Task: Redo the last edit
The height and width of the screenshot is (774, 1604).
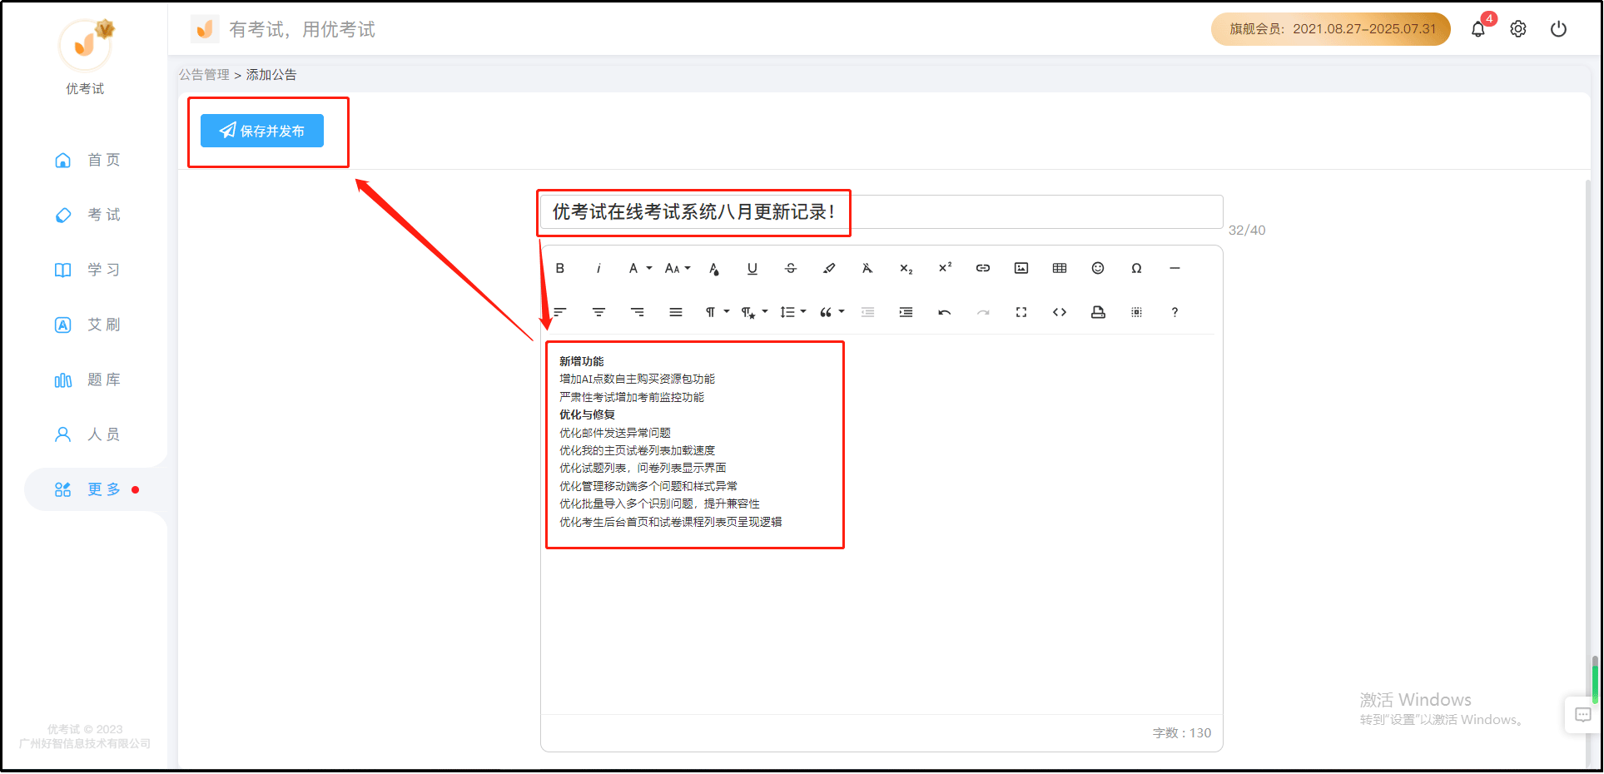Action: pos(983,312)
